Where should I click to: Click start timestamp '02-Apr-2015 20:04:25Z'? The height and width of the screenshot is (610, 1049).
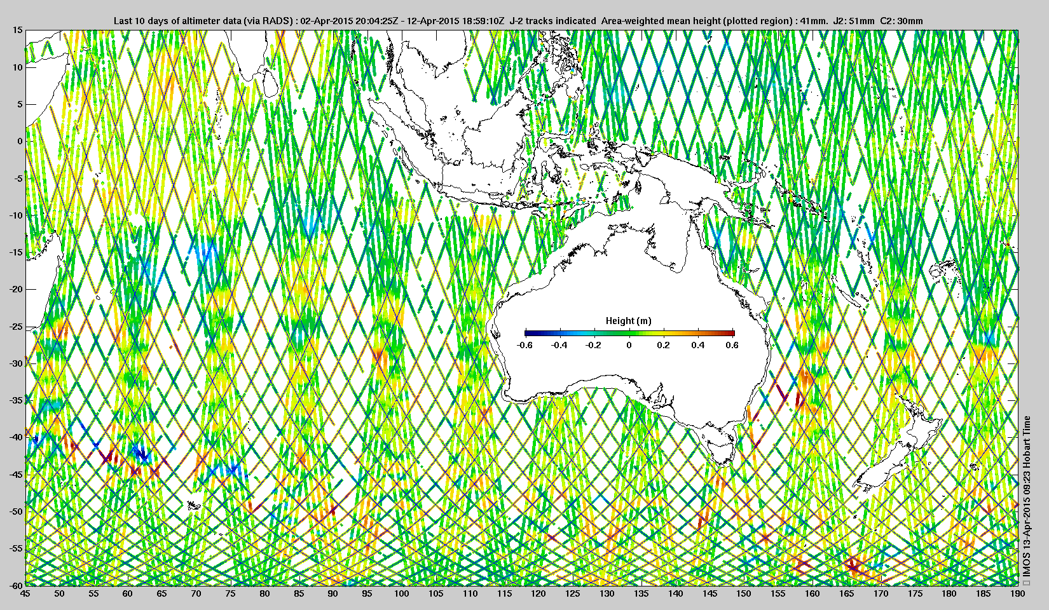348,20
